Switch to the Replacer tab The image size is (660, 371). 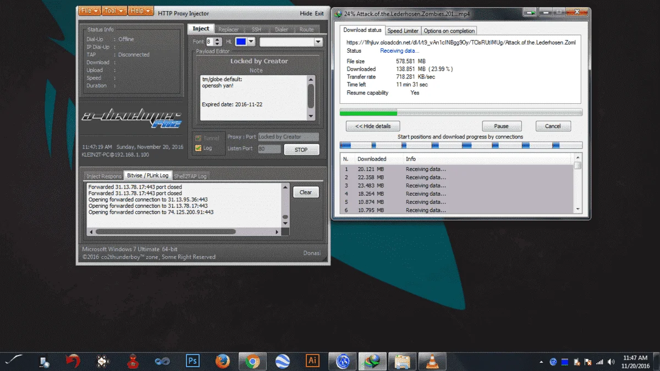[228, 29]
